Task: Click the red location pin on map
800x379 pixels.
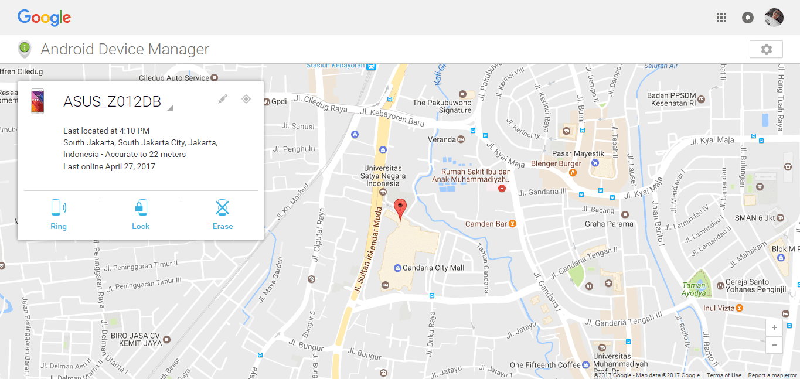Action: click(x=400, y=209)
